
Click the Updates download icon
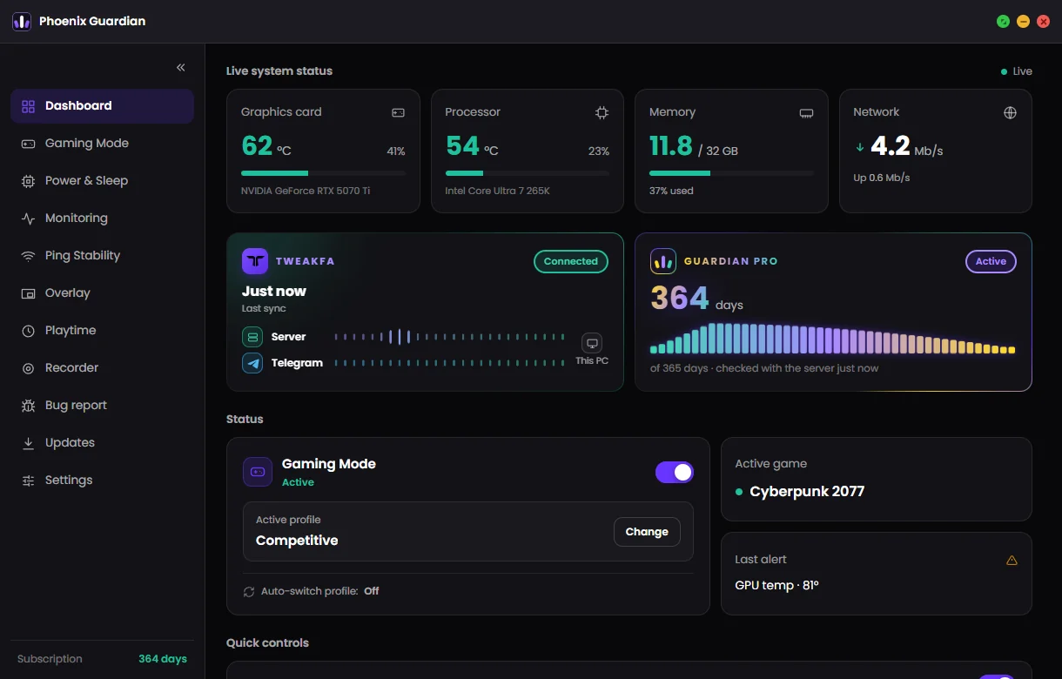pos(28,443)
